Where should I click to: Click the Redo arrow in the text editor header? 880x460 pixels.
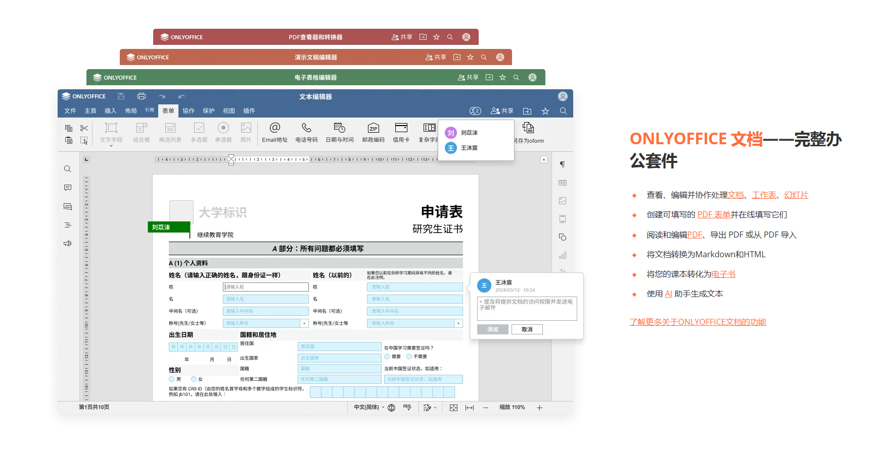[x=162, y=96]
